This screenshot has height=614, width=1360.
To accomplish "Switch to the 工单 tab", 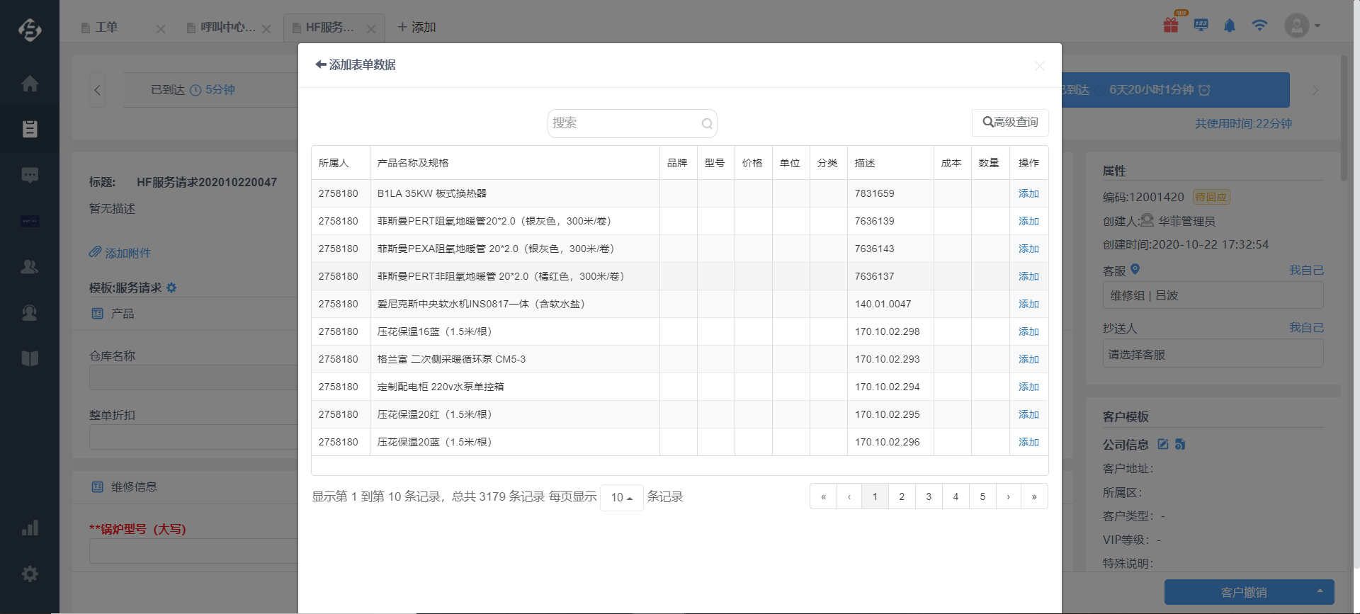I will click(106, 28).
